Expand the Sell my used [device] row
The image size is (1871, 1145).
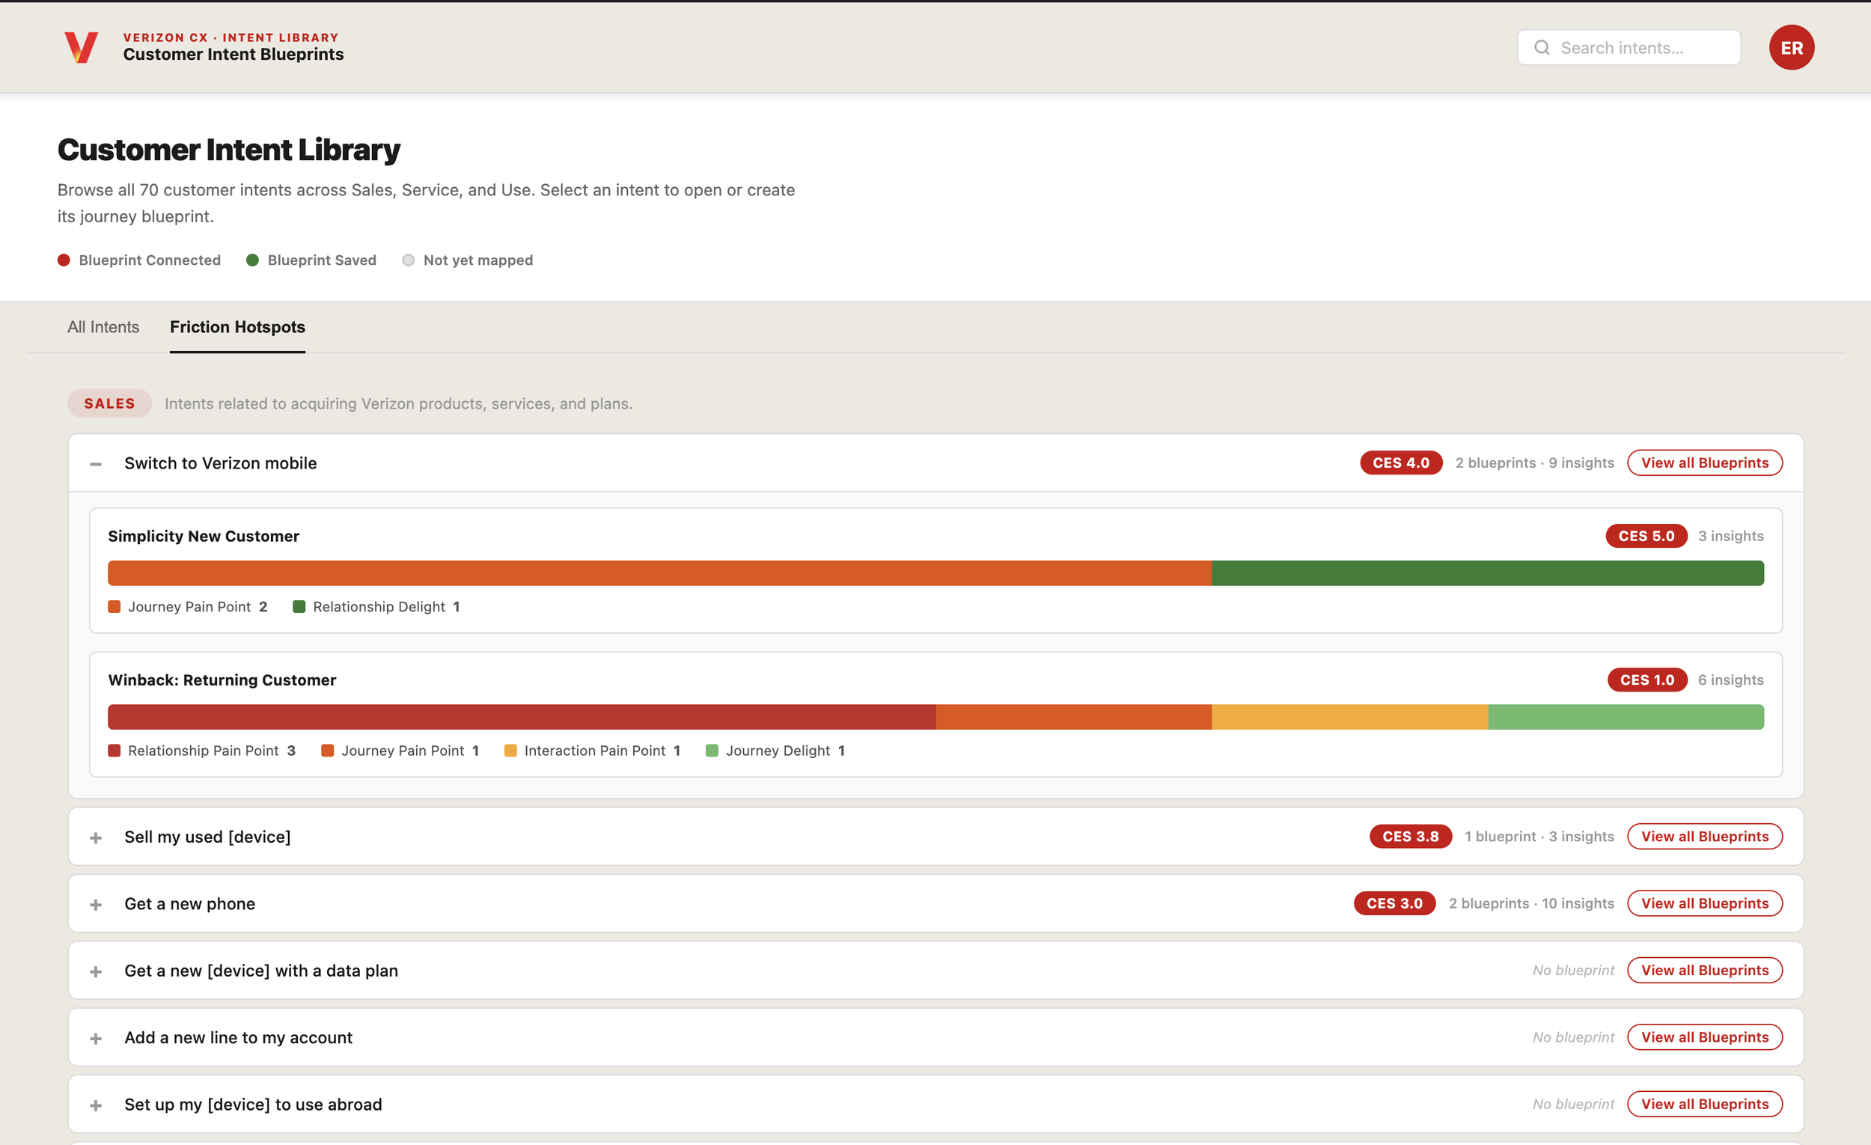(x=96, y=837)
